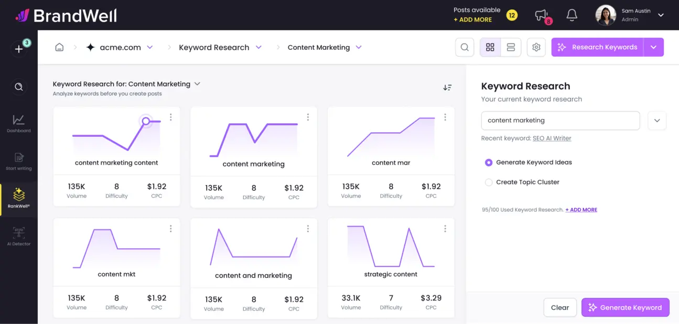
Task: Open the kebab menu on the content marketing card
Action: [x=308, y=117]
